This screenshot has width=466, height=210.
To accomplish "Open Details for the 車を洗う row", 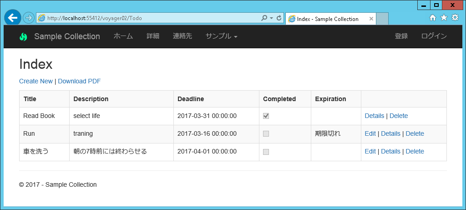I will (390, 151).
